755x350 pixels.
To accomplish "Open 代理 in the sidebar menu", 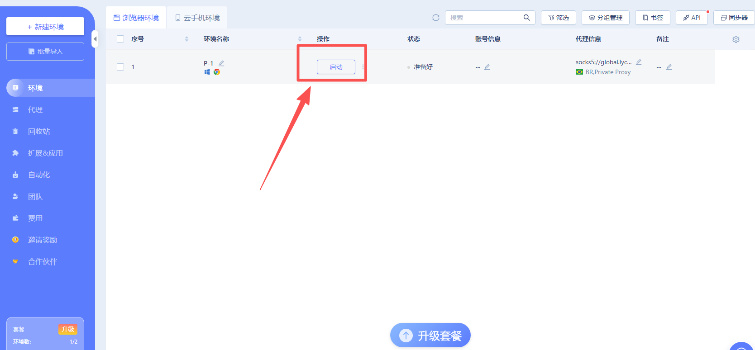I will pyautogui.click(x=35, y=110).
